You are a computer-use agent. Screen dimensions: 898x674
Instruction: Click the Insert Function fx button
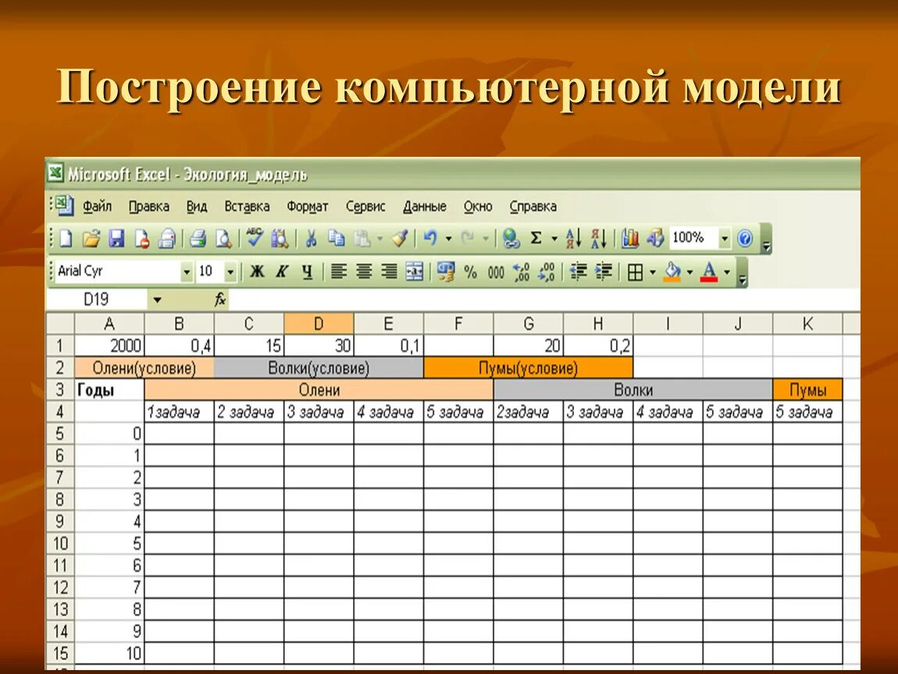pos(220,300)
